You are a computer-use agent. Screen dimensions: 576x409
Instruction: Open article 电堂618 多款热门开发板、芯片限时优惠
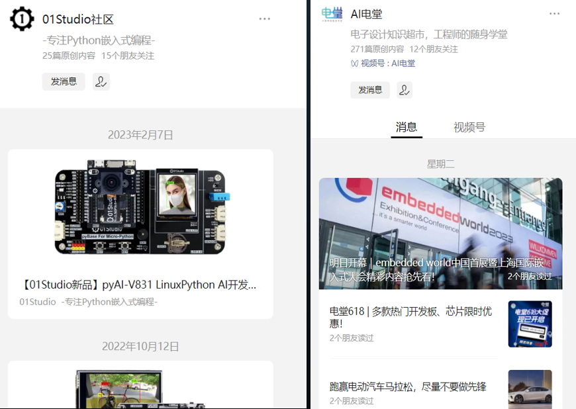click(x=410, y=317)
